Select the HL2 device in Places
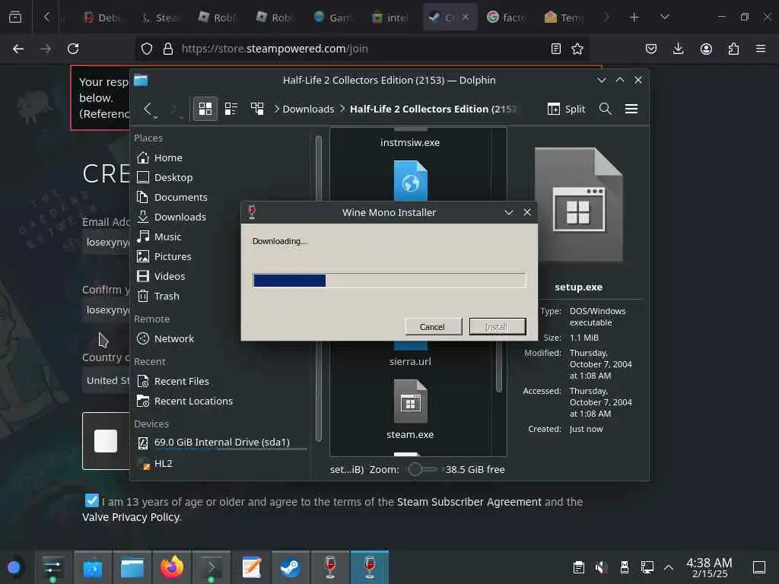779x584 pixels. tap(155, 464)
